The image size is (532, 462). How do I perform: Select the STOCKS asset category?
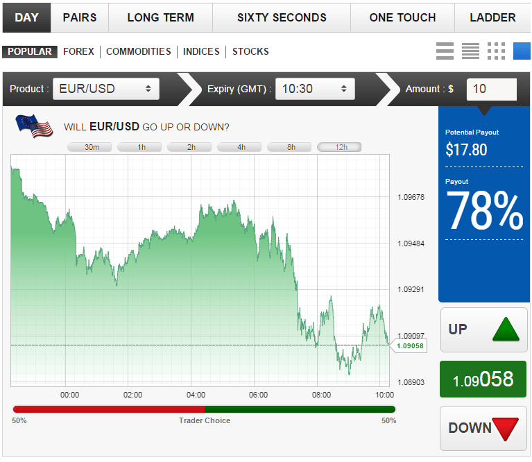250,51
